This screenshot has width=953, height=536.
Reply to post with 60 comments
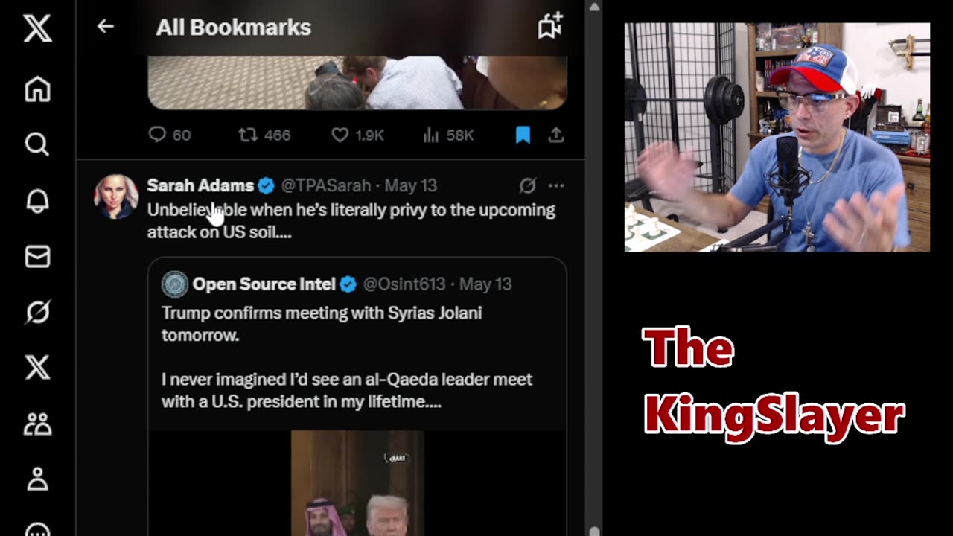[x=170, y=135]
